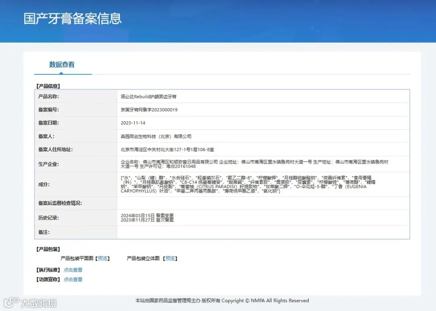Open the 数据查看 tab

(62, 65)
